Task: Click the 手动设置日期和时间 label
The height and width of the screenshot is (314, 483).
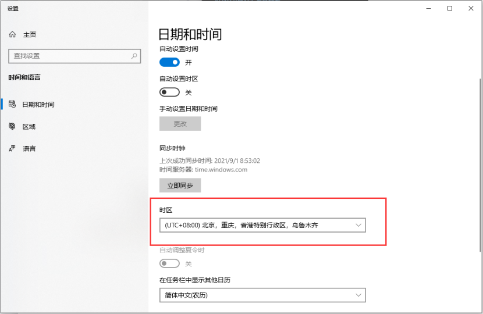Action: coord(188,109)
